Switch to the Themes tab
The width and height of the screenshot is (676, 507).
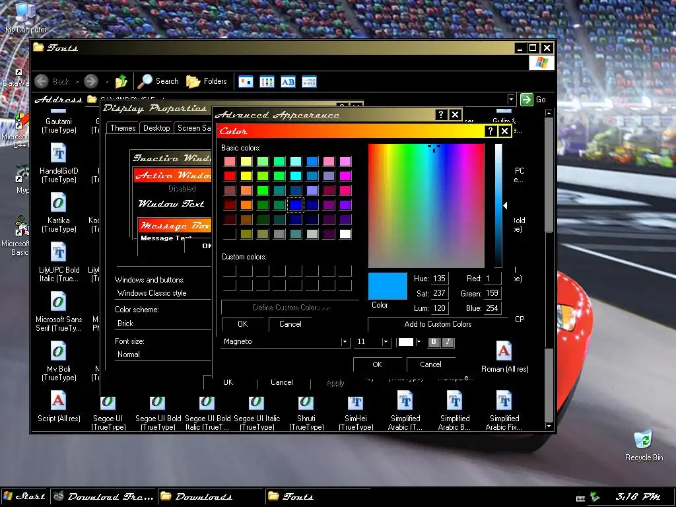click(x=123, y=128)
